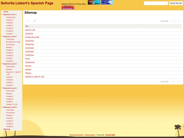Select Unidad 5 under Spanish Level 2
Image resolution: width=184 pixels, height=138 pixels.
(x=10, y=53)
